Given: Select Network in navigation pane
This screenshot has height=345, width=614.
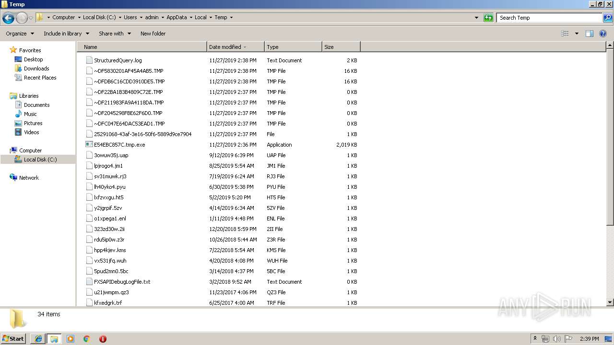Looking at the screenshot, I should [29, 178].
